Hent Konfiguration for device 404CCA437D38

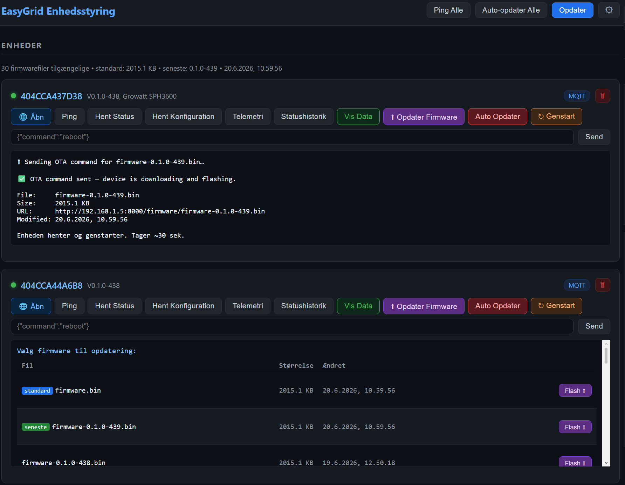[183, 117]
